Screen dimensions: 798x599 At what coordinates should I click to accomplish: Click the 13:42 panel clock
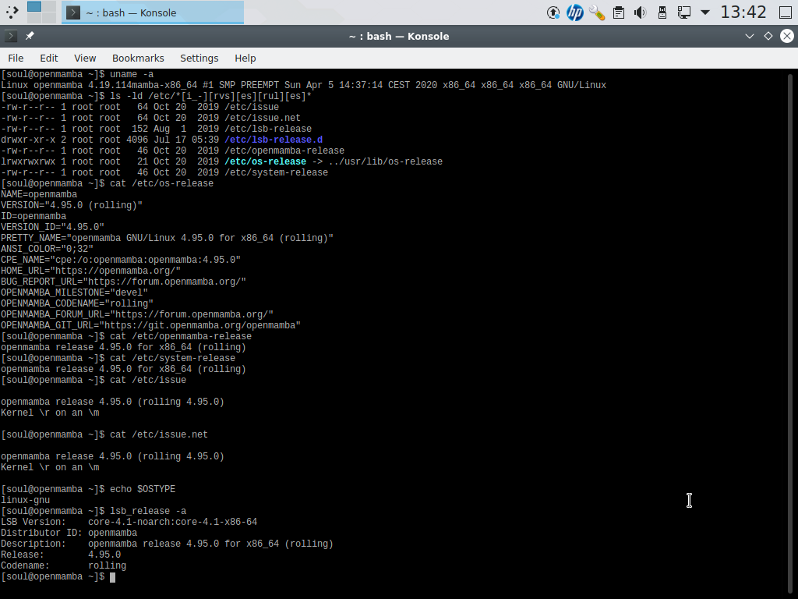click(743, 12)
